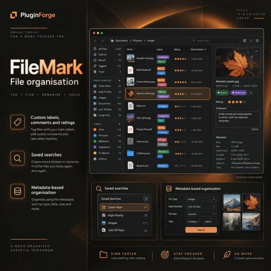Open Projects breadcrumb folder

[137, 41]
